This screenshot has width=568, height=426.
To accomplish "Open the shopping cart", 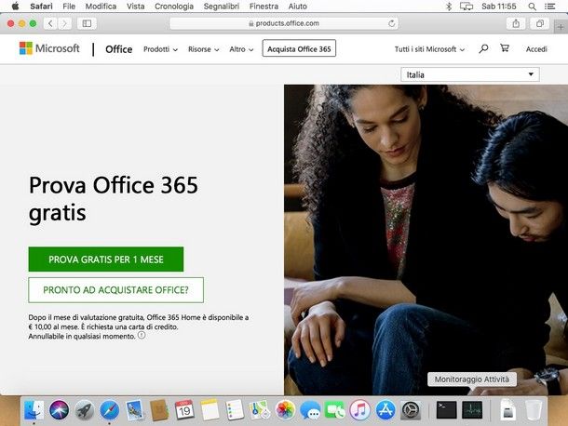I will 505,48.
